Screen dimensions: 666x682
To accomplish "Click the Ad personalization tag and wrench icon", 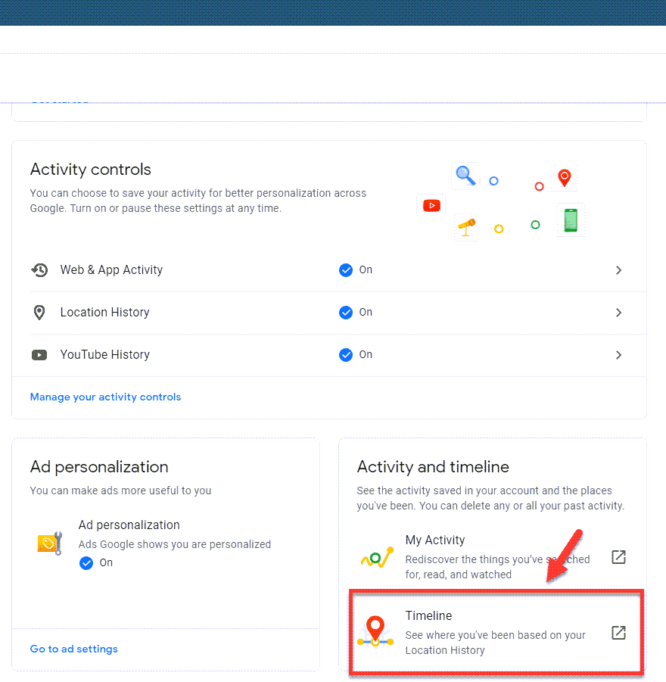I will tap(50, 543).
